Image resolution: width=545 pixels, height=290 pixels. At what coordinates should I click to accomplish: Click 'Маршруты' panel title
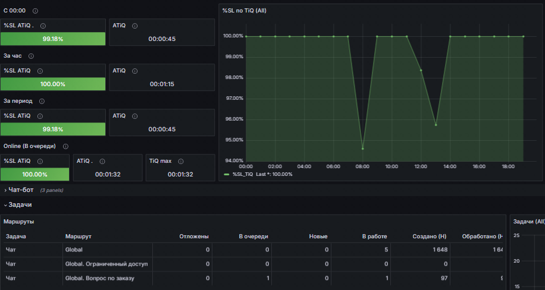click(x=19, y=222)
